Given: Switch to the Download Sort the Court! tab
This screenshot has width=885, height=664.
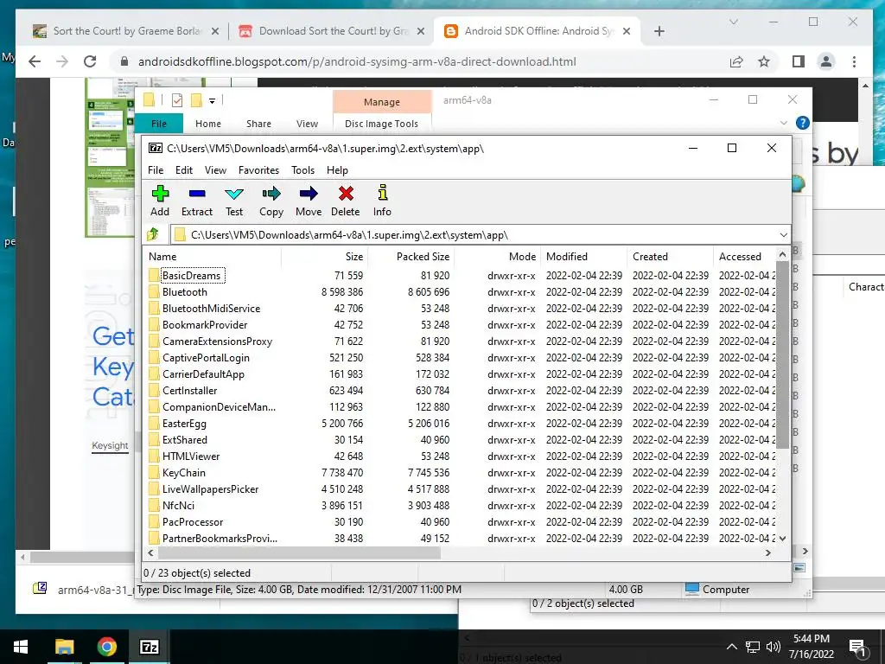Looking at the screenshot, I should point(332,31).
